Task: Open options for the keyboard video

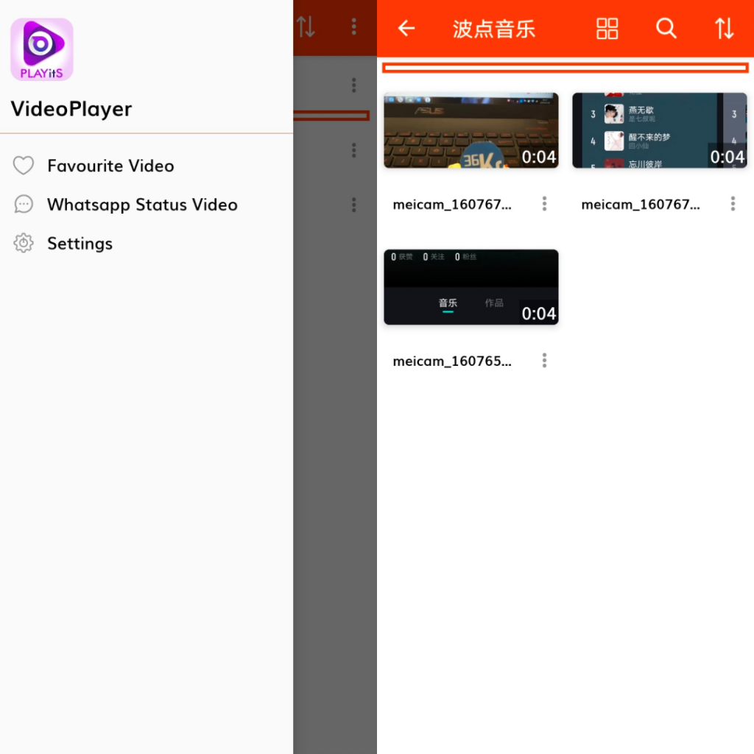Action: 544,204
